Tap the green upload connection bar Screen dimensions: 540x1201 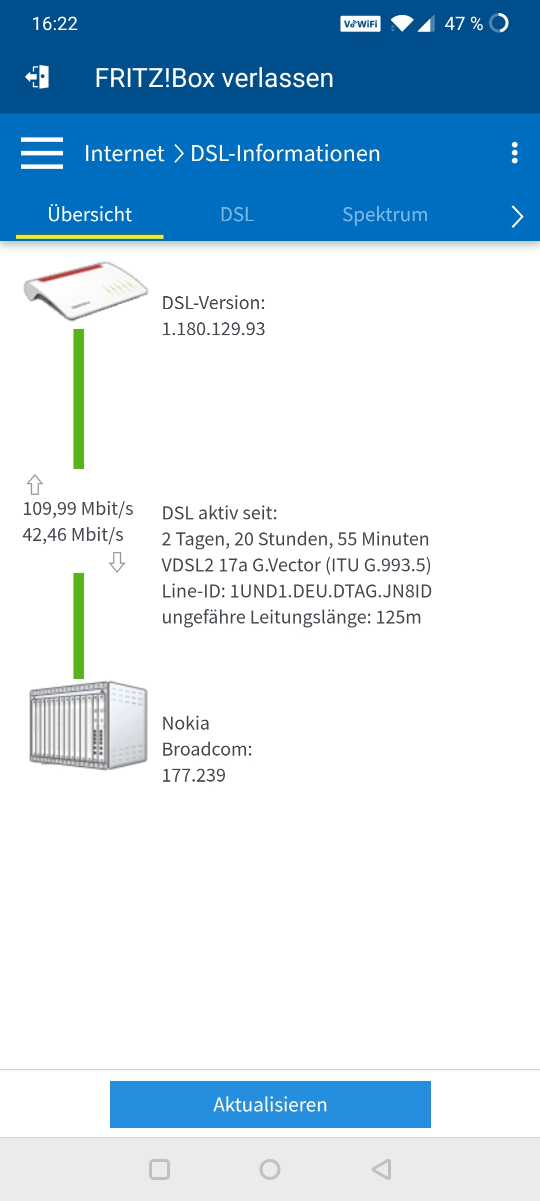pos(79,398)
